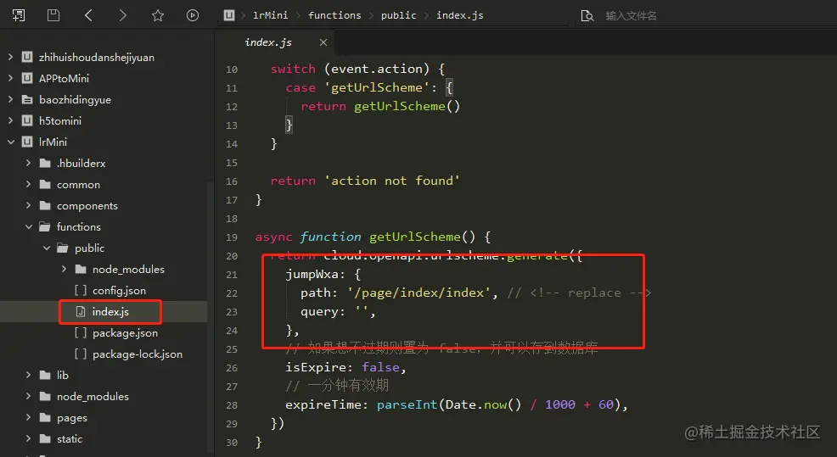Go back with the left arrow icon
The image size is (837, 457).
click(x=88, y=15)
